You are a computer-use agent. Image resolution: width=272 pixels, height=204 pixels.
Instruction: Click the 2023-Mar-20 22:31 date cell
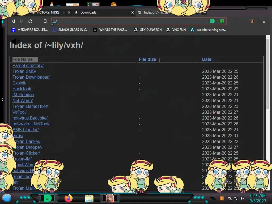220,135
